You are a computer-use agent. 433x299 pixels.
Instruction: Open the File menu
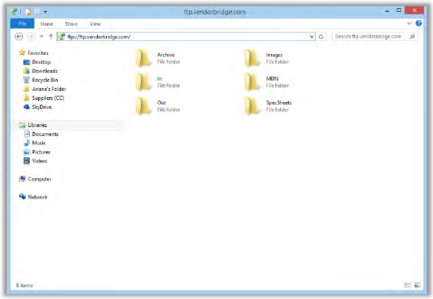click(x=22, y=24)
